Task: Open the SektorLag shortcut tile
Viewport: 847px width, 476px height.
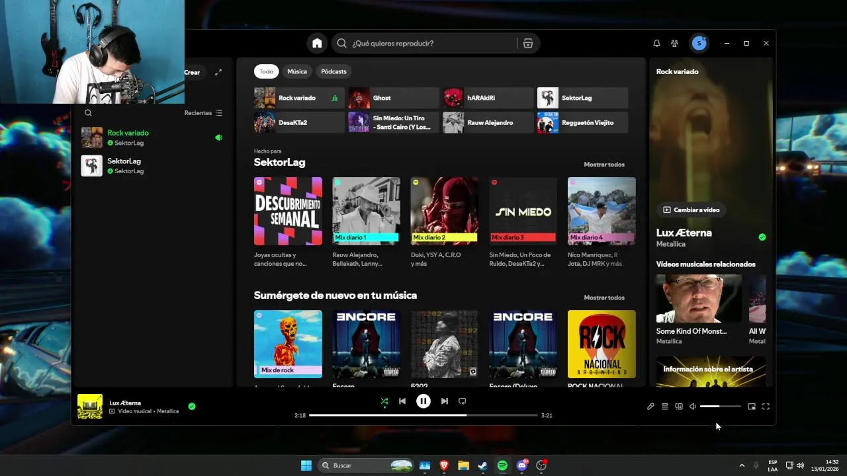Action: [x=582, y=98]
